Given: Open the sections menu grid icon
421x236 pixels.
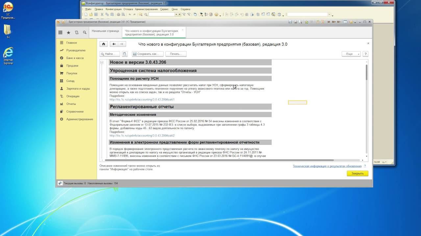Looking at the screenshot, I should [x=61, y=32].
